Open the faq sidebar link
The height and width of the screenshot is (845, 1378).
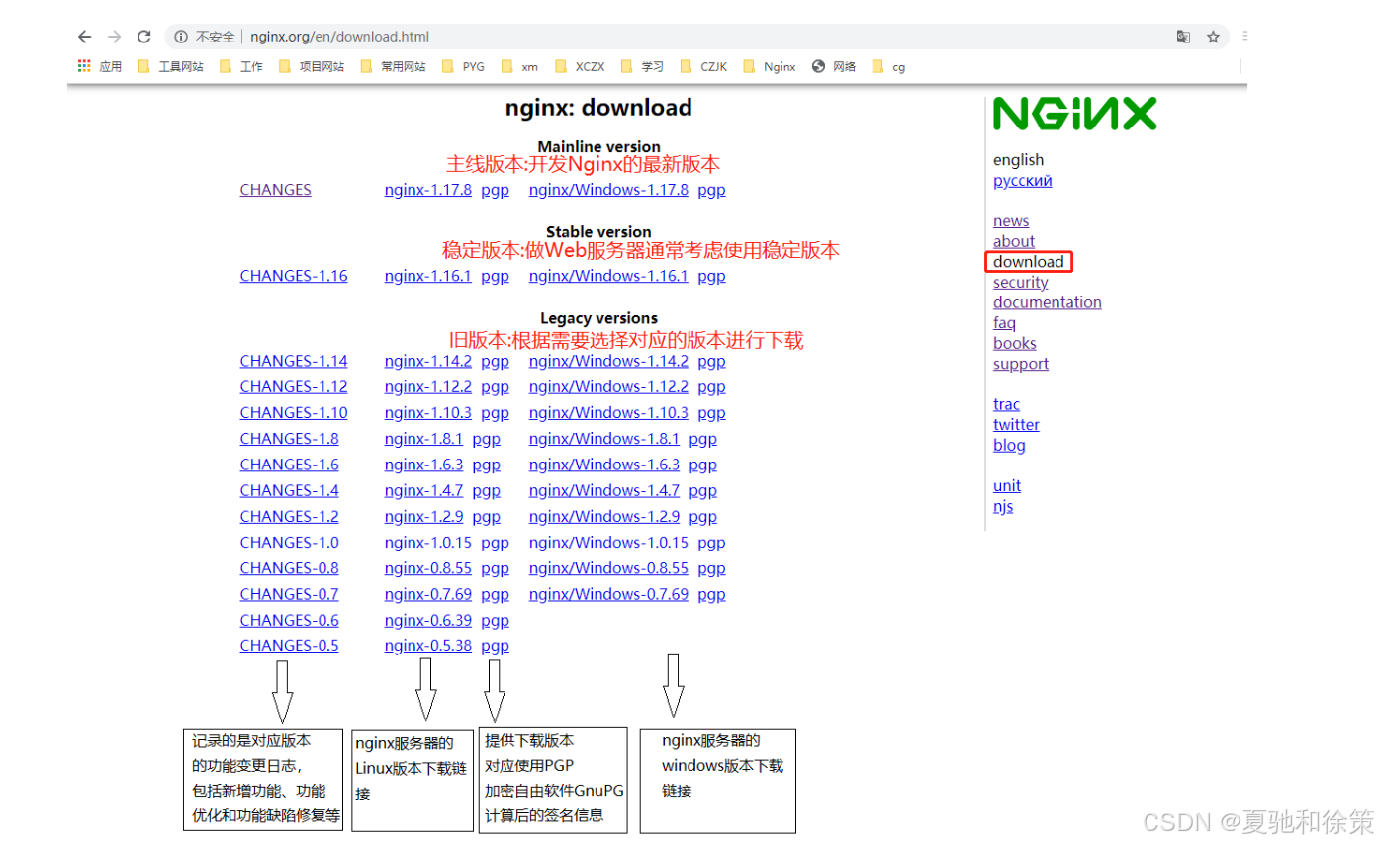(1004, 323)
